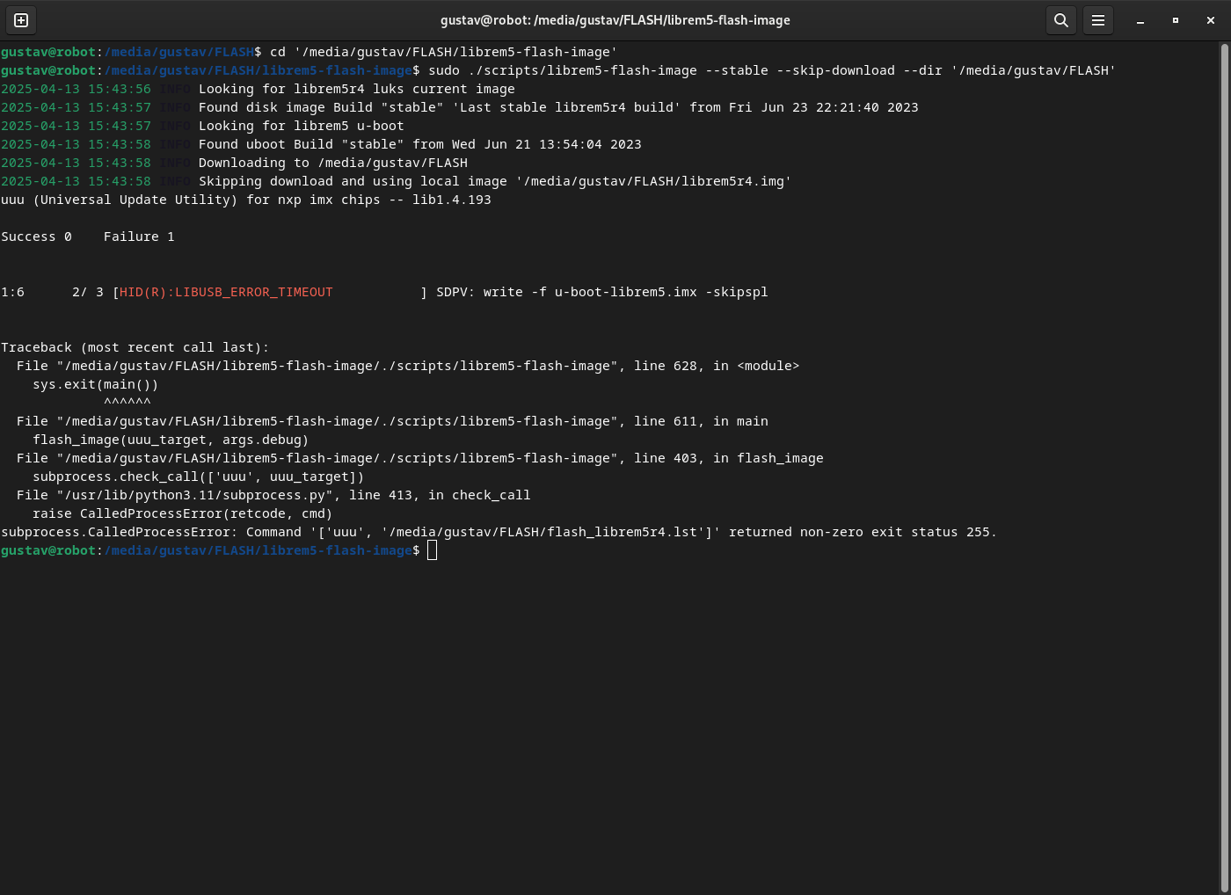This screenshot has width=1231, height=895.
Task: Maximize the terminal window
Action: tap(1176, 20)
